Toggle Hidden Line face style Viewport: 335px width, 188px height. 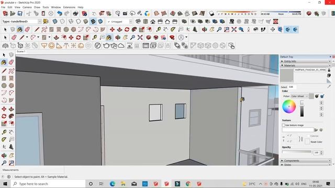(78, 21)
